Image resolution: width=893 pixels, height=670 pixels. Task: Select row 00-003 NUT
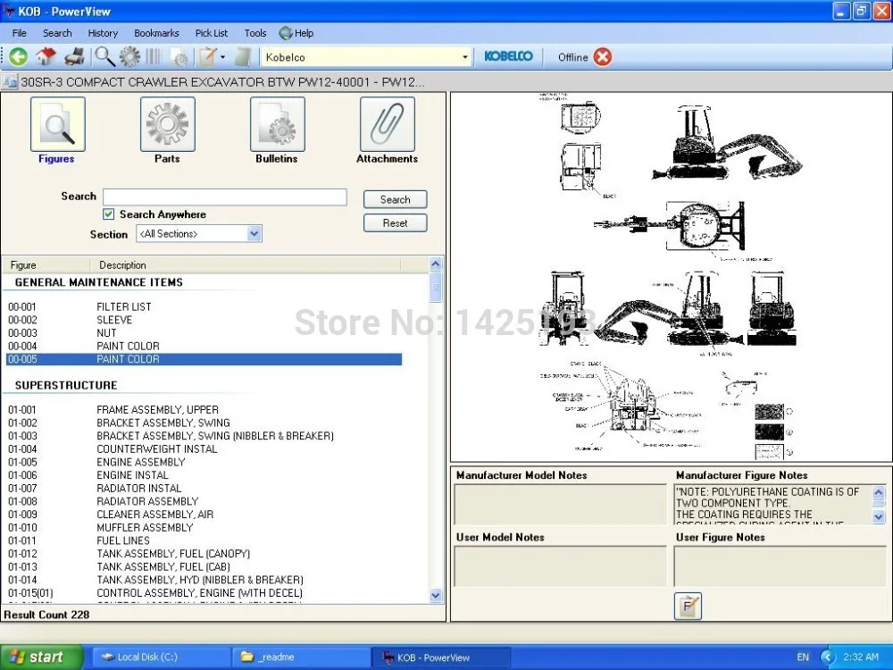coord(204,332)
